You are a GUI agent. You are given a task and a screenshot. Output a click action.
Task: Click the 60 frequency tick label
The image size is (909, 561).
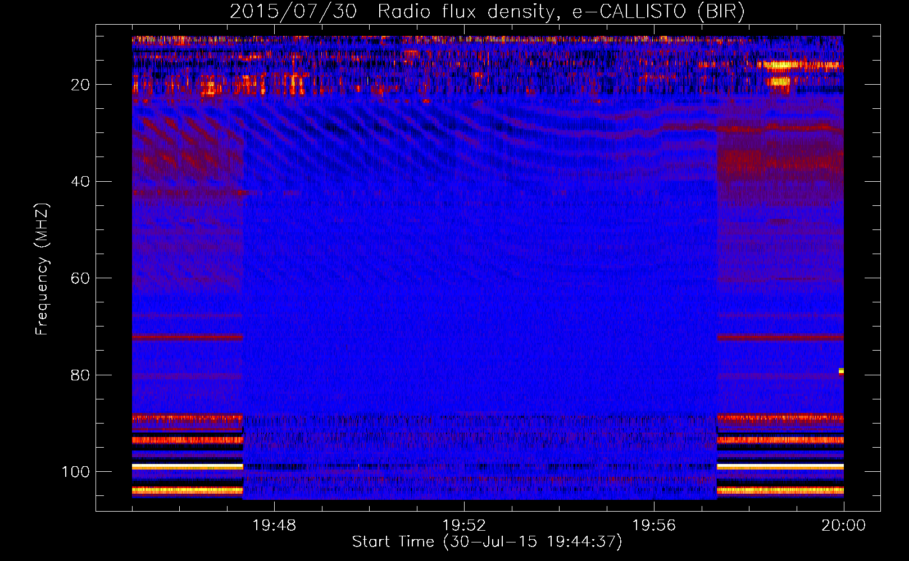click(80, 278)
